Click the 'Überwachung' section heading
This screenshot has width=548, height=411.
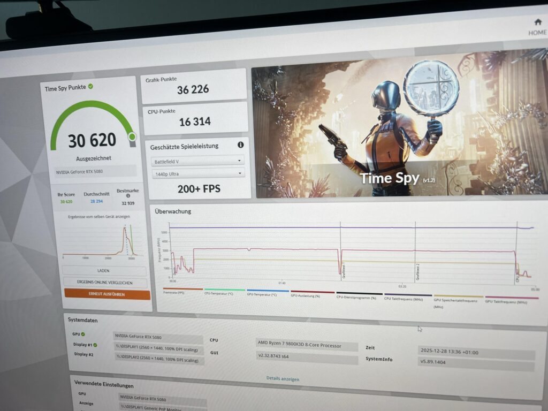(x=173, y=211)
